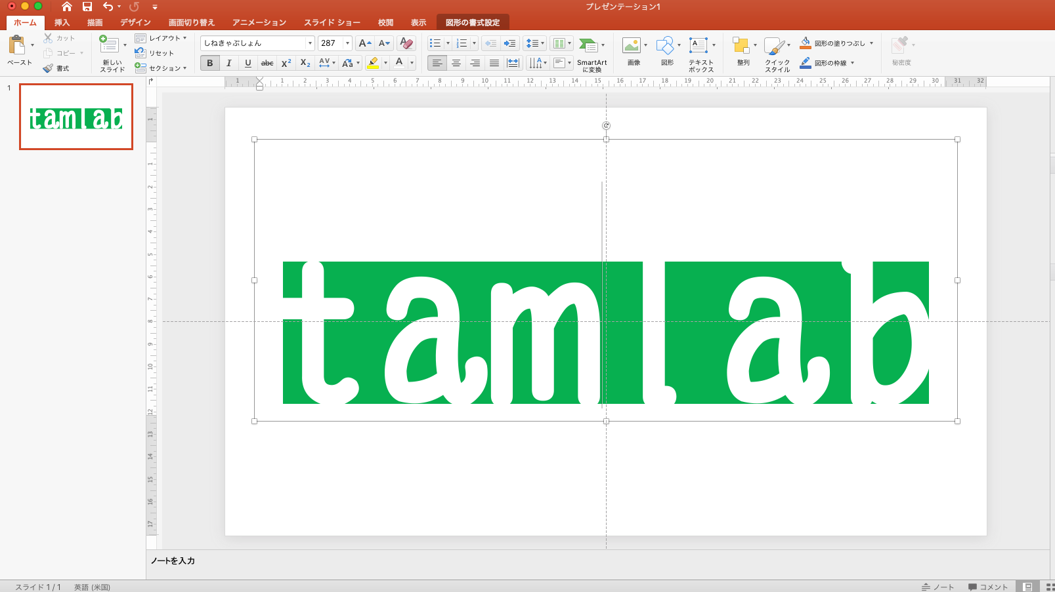1055x592 pixels.
Task: Add a new slide (新しいスライド)
Action: [x=109, y=44]
